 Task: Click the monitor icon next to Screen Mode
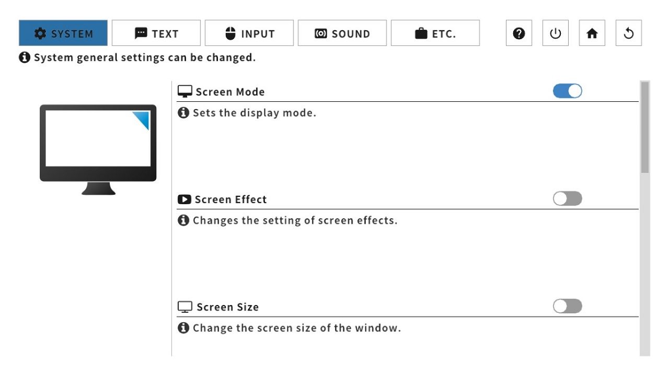(x=185, y=92)
